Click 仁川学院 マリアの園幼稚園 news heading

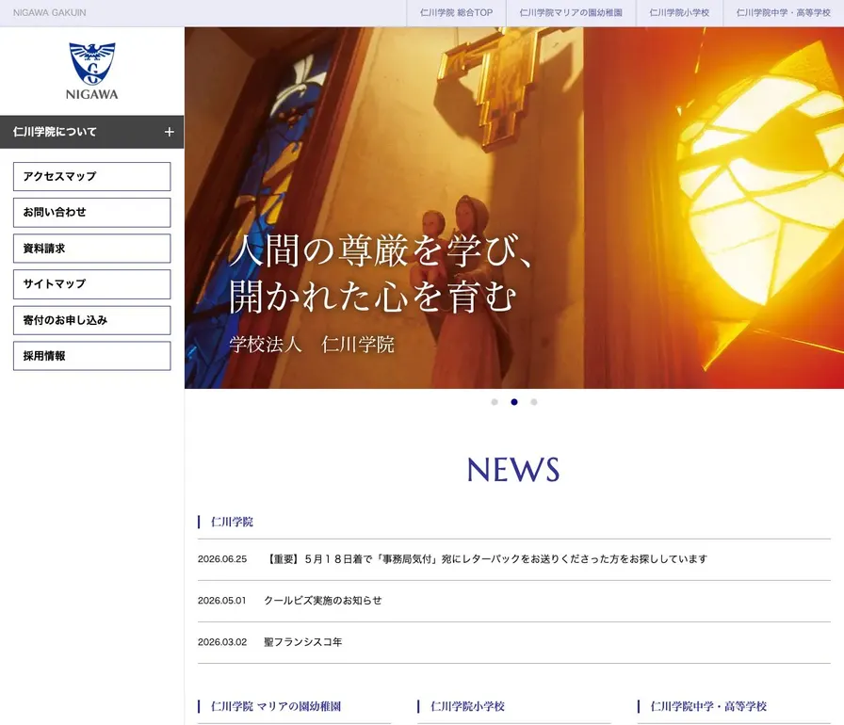pos(276,706)
